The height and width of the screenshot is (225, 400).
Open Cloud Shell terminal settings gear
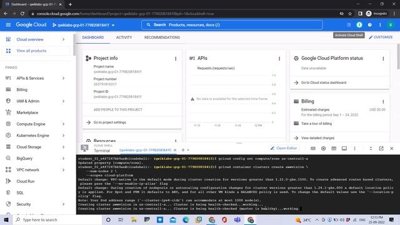pyautogui.click(x=324, y=149)
